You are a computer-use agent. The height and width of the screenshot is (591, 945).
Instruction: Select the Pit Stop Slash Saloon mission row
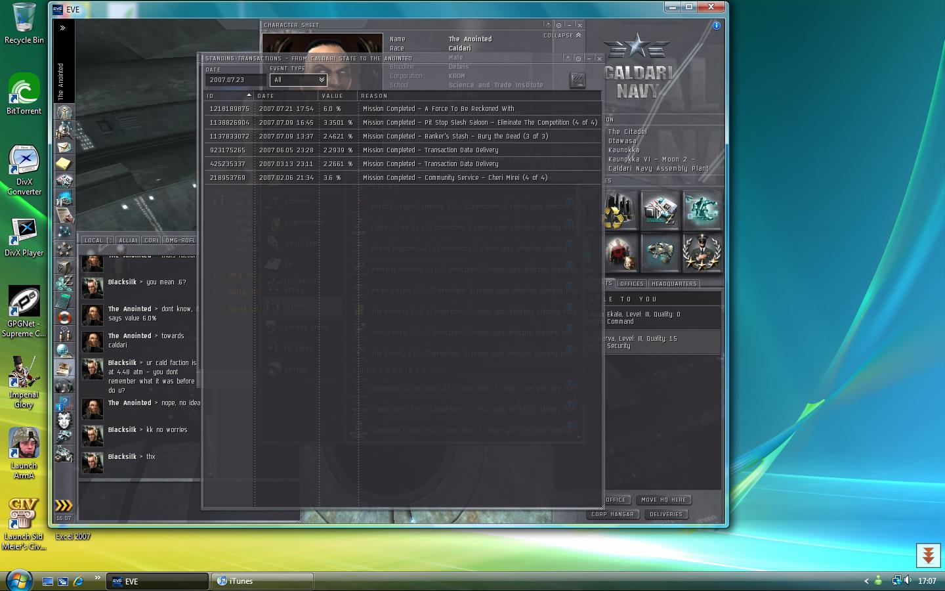coord(403,123)
